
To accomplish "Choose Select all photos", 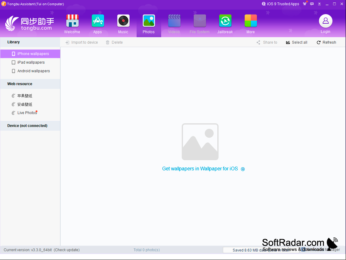I will pyautogui.click(x=297, y=42).
